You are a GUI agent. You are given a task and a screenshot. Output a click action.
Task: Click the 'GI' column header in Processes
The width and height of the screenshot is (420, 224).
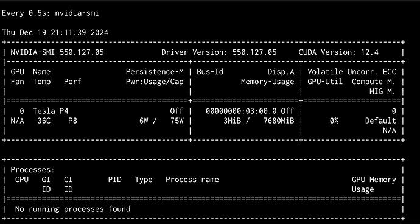pos(46,180)
